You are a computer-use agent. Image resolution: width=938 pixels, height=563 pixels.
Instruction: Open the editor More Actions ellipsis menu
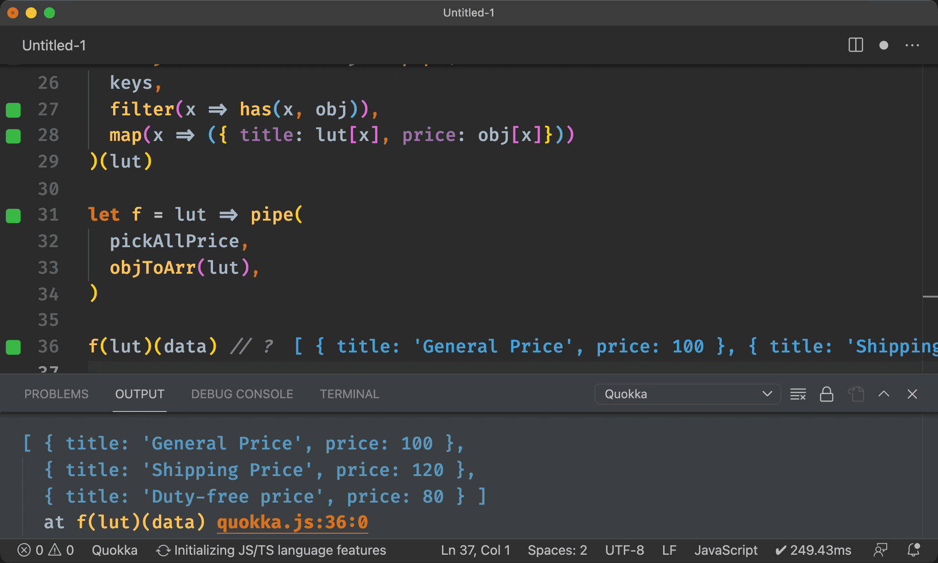[x=912, y=45]
